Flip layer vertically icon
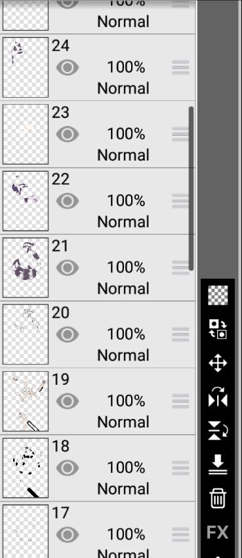 tap(218, 431)
